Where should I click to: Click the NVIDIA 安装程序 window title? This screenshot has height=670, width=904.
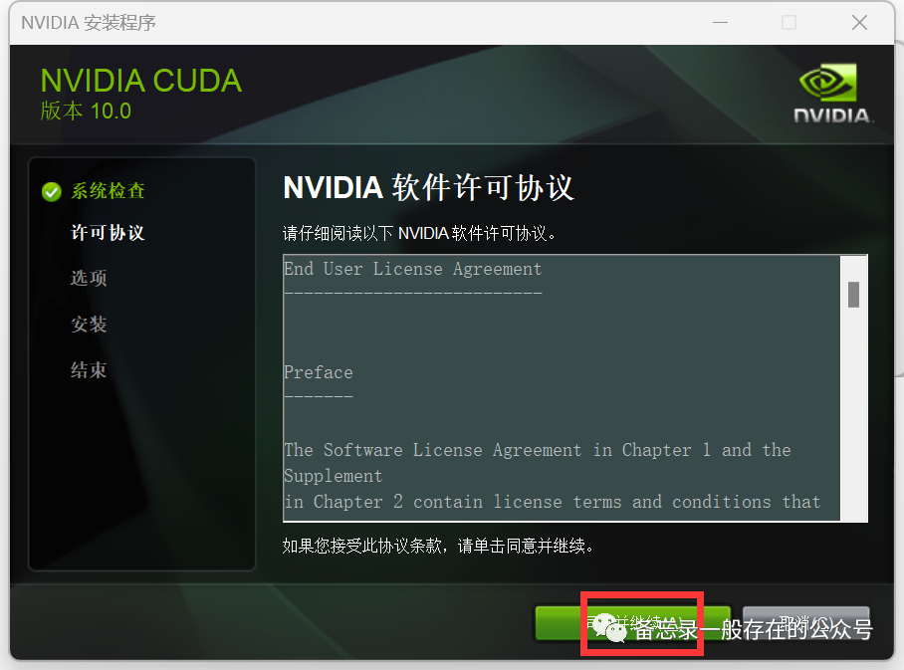[x=89, y=23]
